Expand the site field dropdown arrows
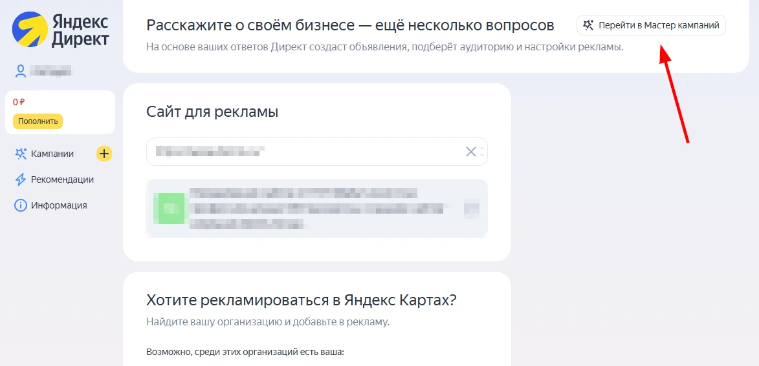The height and width of the screenshot is (366, 759). [482, 152]
